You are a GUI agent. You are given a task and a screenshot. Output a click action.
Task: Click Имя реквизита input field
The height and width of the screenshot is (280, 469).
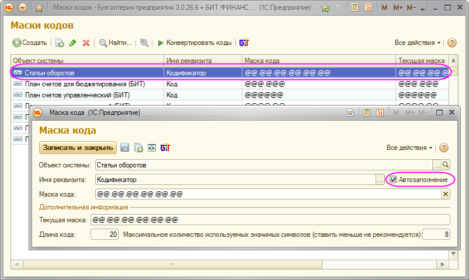point(235,180)
